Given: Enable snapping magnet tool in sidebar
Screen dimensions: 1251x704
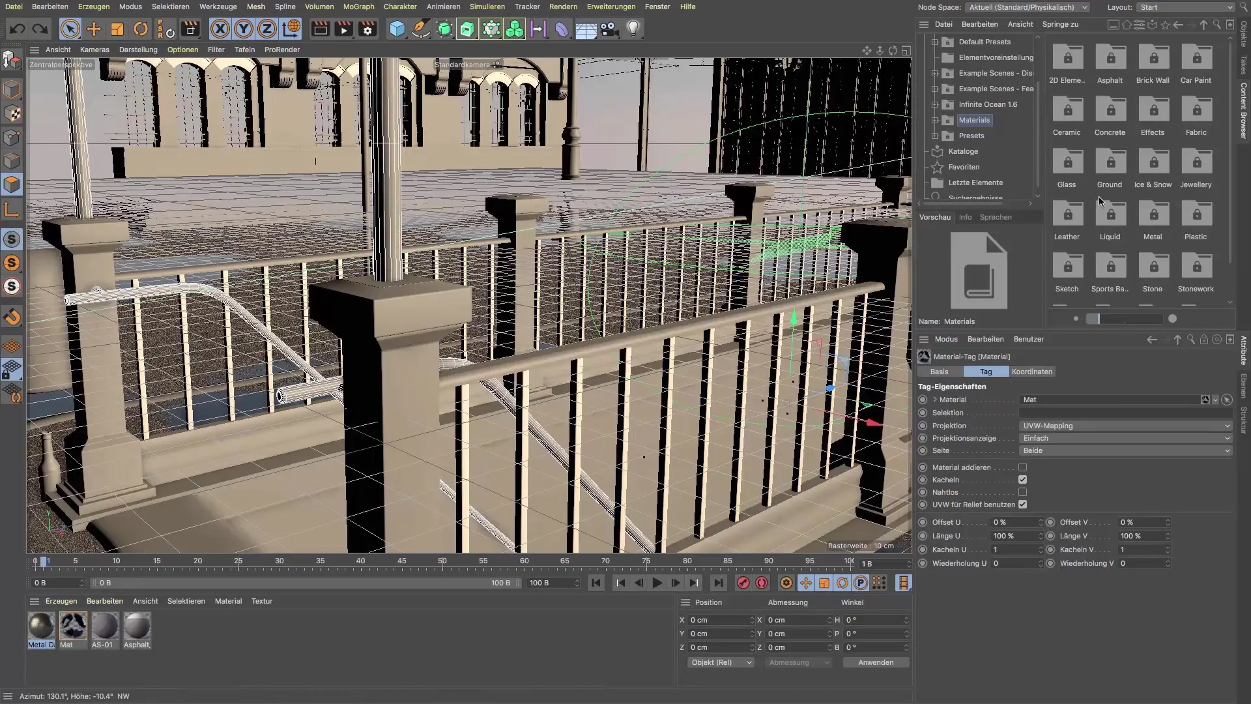Looking at the screenshot, I should point(12,317).
